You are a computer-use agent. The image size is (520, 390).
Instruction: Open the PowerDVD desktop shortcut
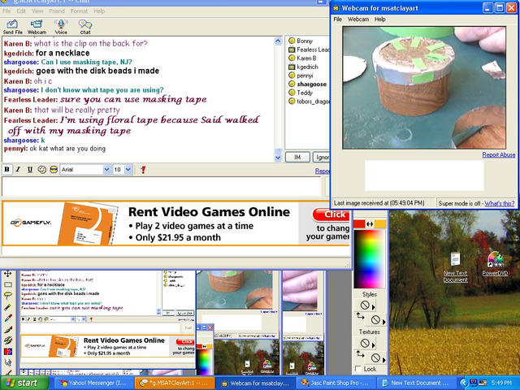point(495,264)
